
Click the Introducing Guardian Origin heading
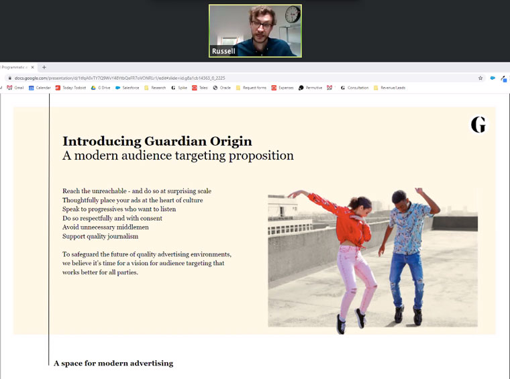(157, 141)
